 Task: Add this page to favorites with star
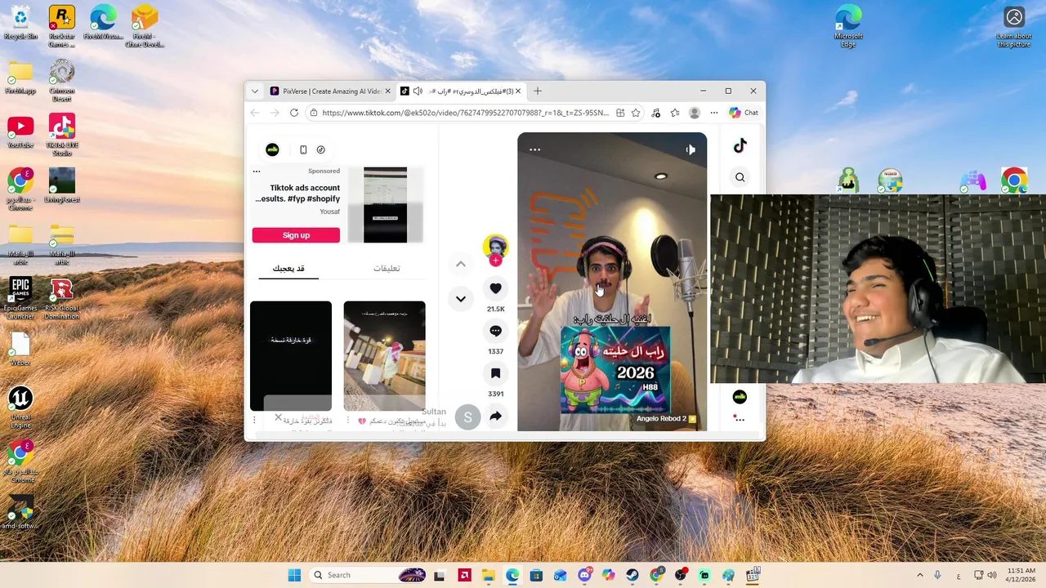click(636, 113)
